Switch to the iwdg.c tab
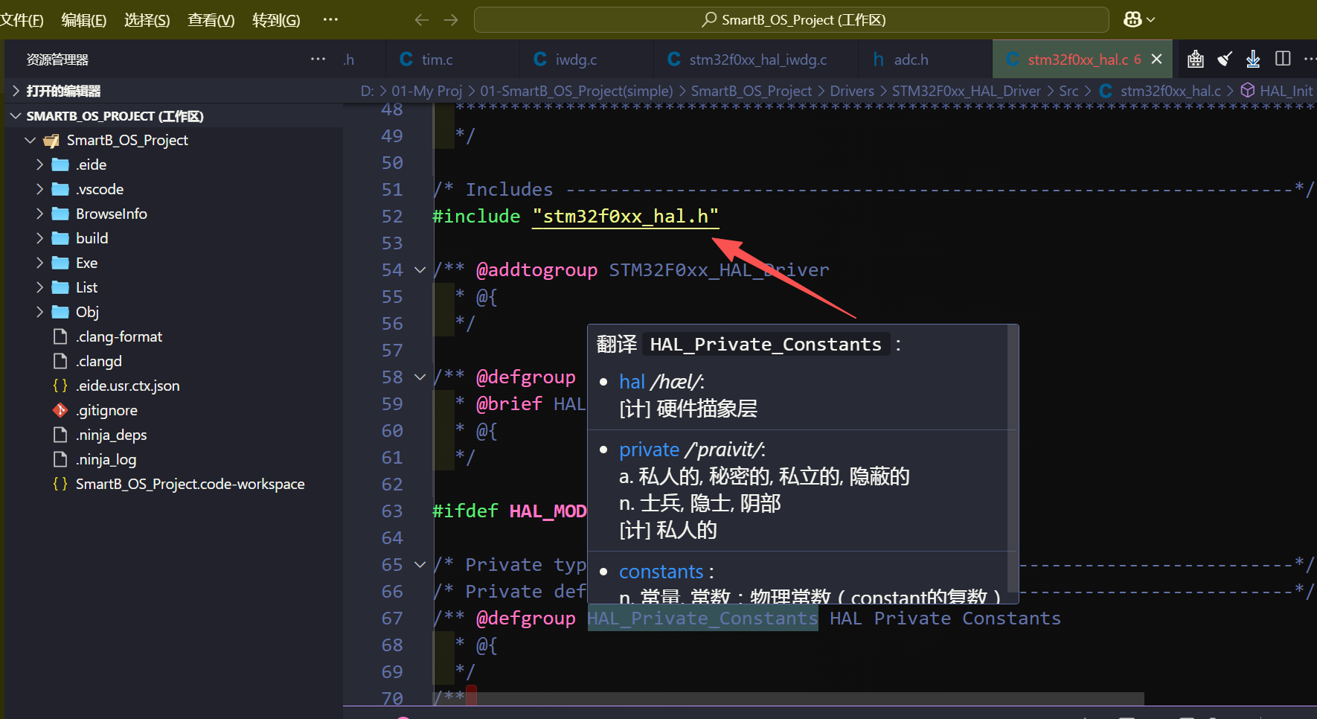 tap(586, 60)
